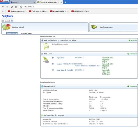
Task: Click the gateway ID value
Action: click(94, 119)
